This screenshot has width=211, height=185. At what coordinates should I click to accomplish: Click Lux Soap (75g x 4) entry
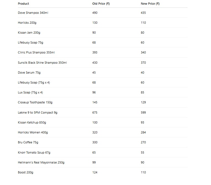tap(30, 92)
